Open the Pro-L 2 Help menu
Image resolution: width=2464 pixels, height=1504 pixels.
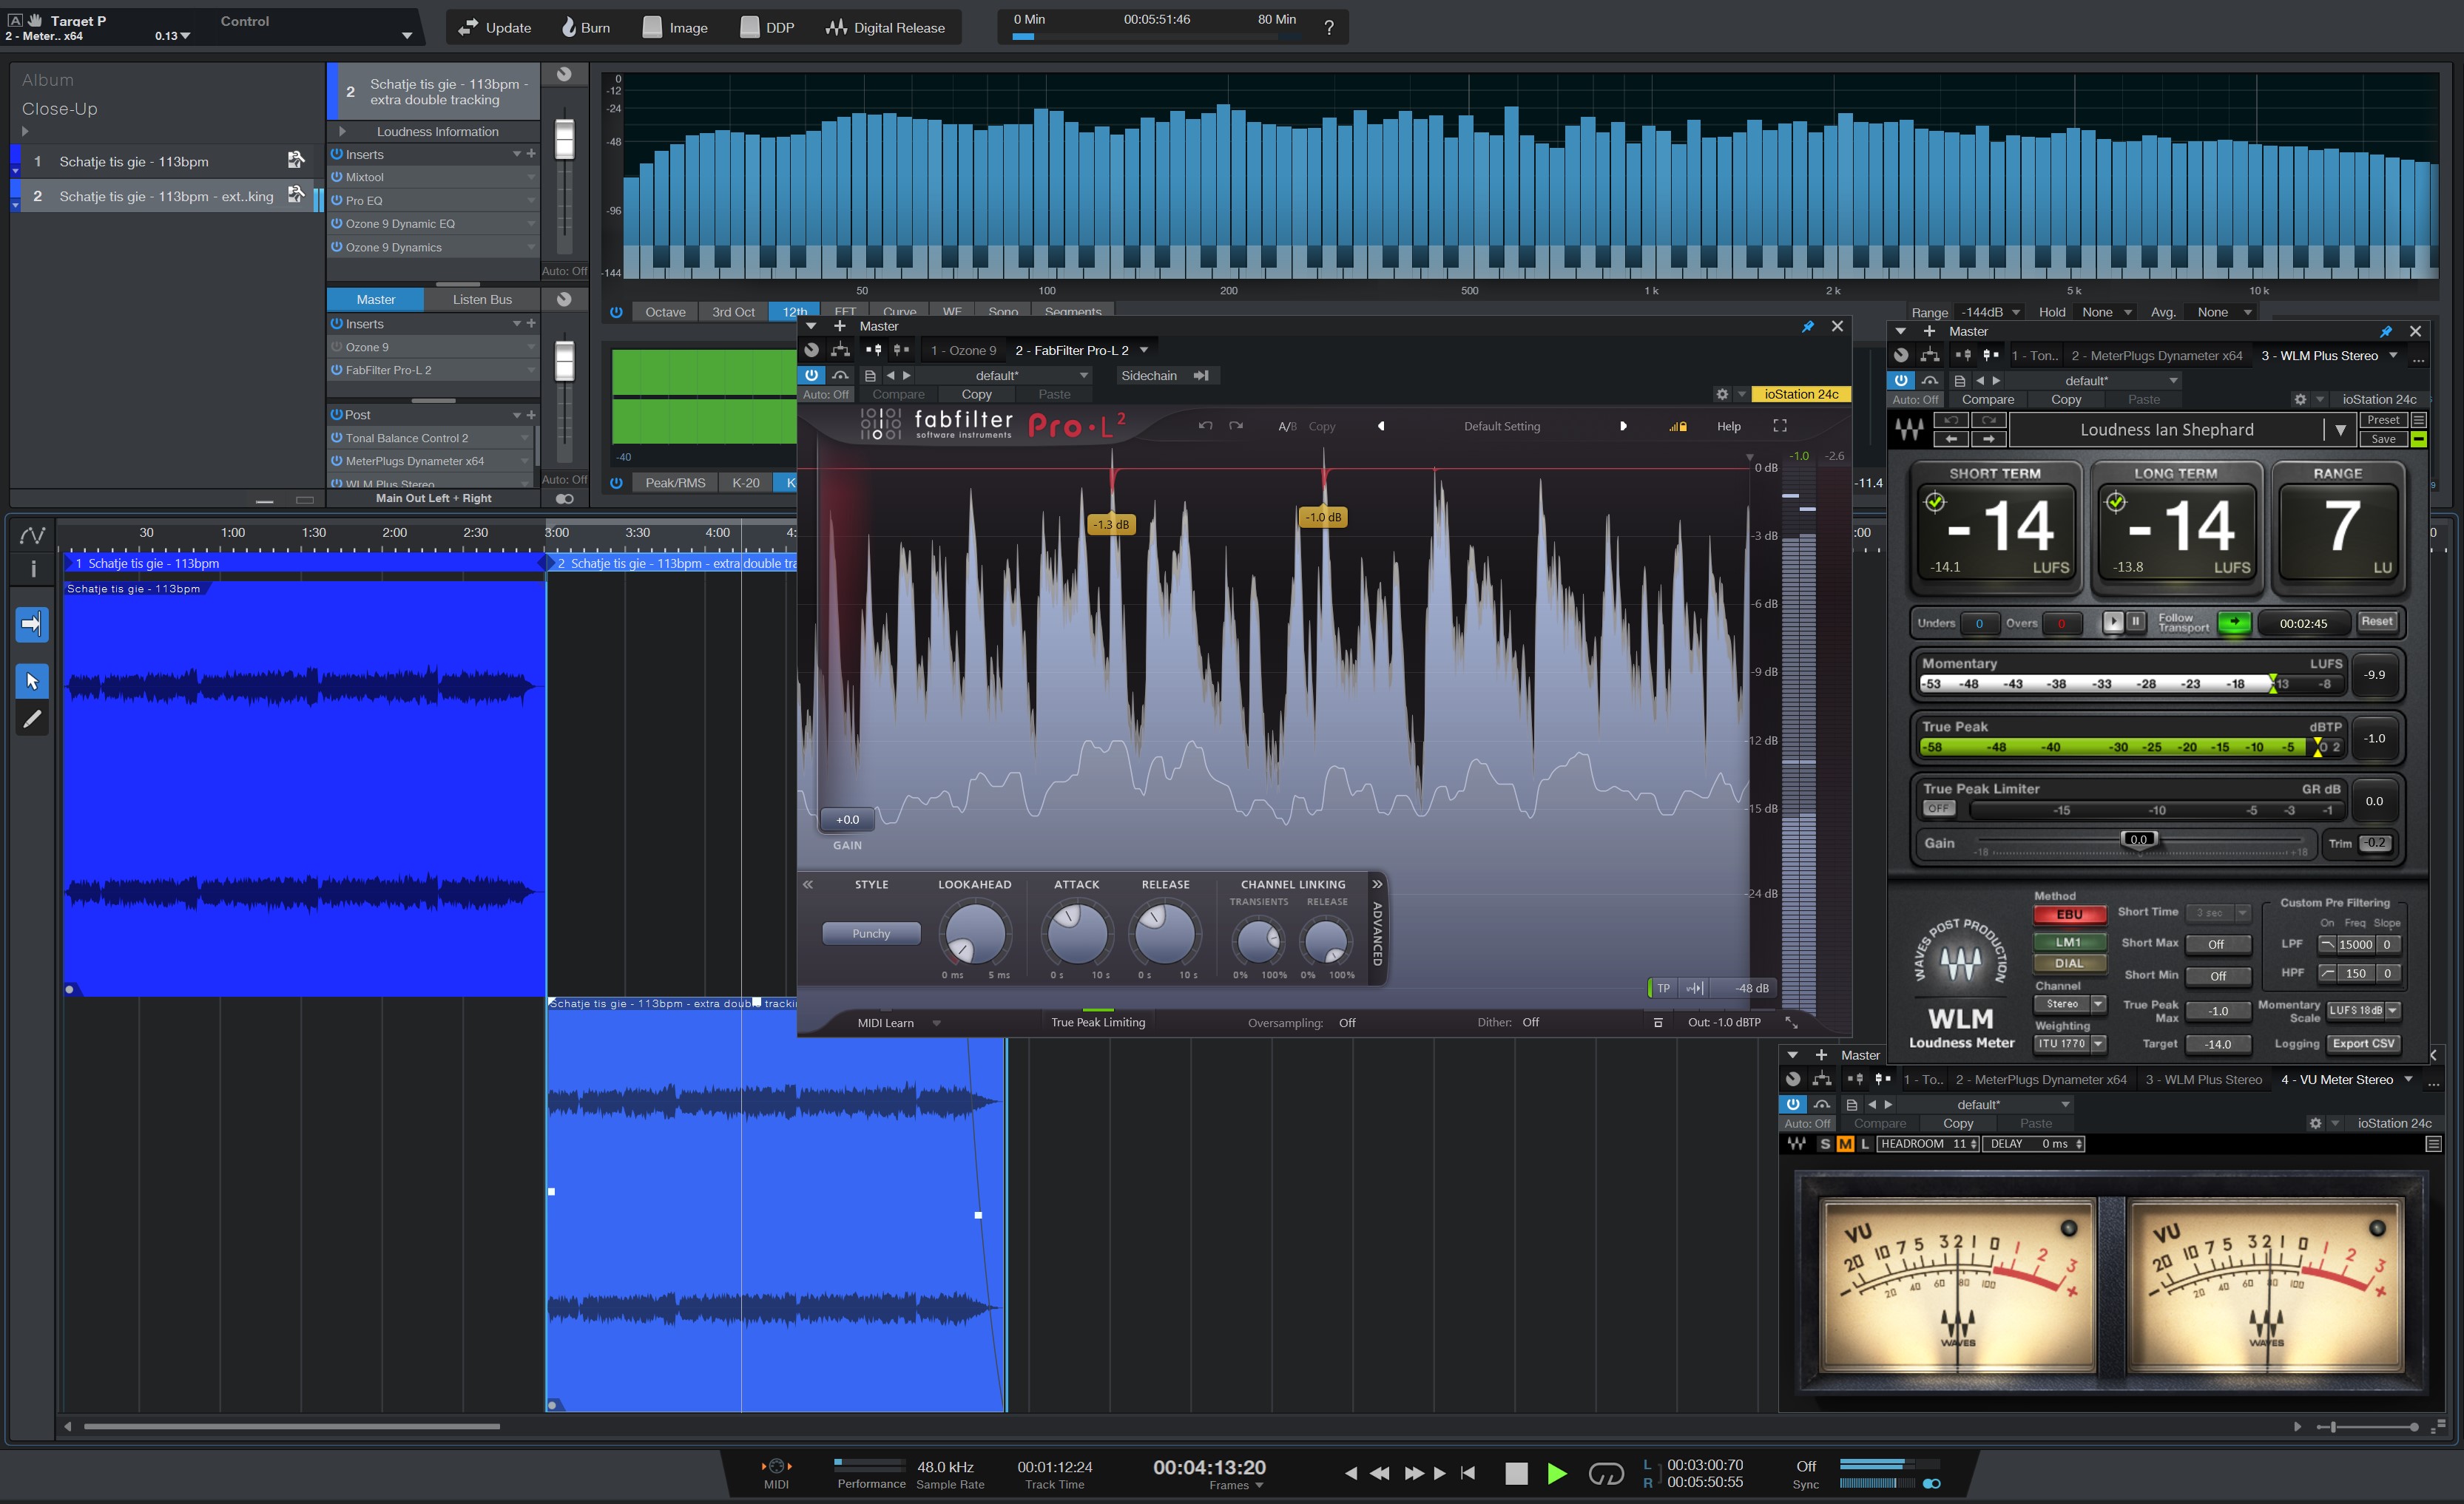1728,426
